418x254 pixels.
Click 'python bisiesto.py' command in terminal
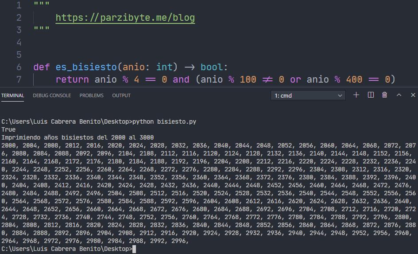tap(164, 121)
